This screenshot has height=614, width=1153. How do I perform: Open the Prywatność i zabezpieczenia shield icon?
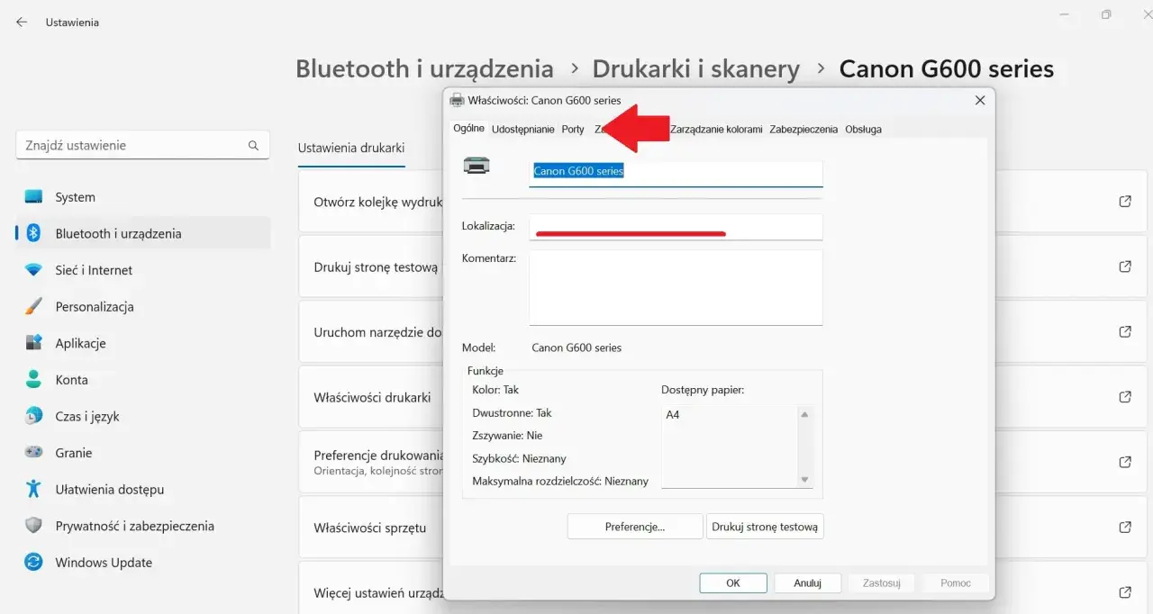33,526
